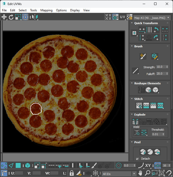Open the All IDs dropdown
This screenshot has width=173, height=177.
coord(119,174)
